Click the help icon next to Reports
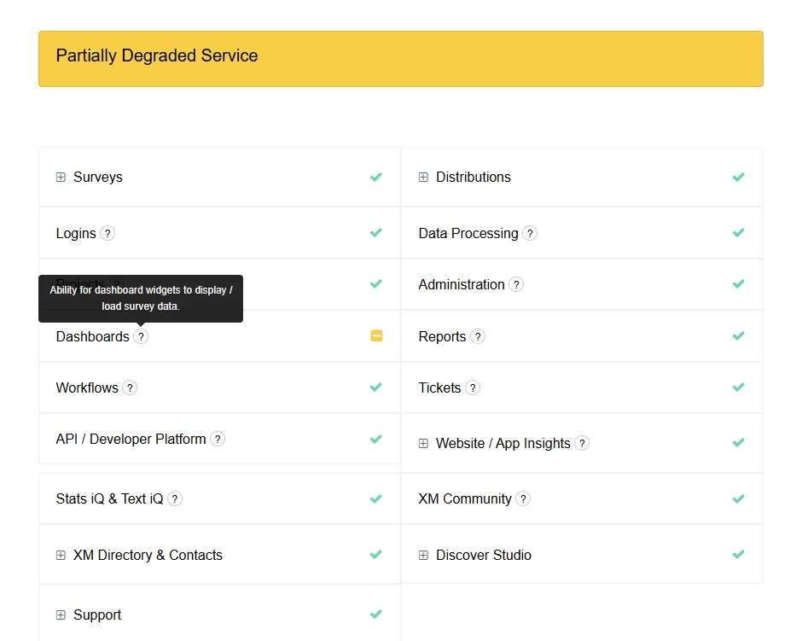 click(478, 337)
